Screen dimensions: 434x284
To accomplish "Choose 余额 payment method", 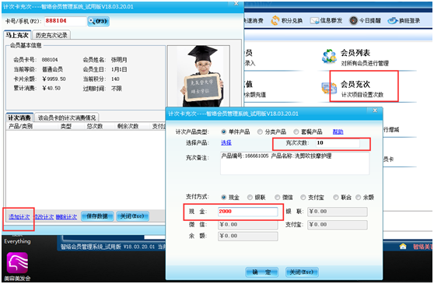I will click(358, 198).
